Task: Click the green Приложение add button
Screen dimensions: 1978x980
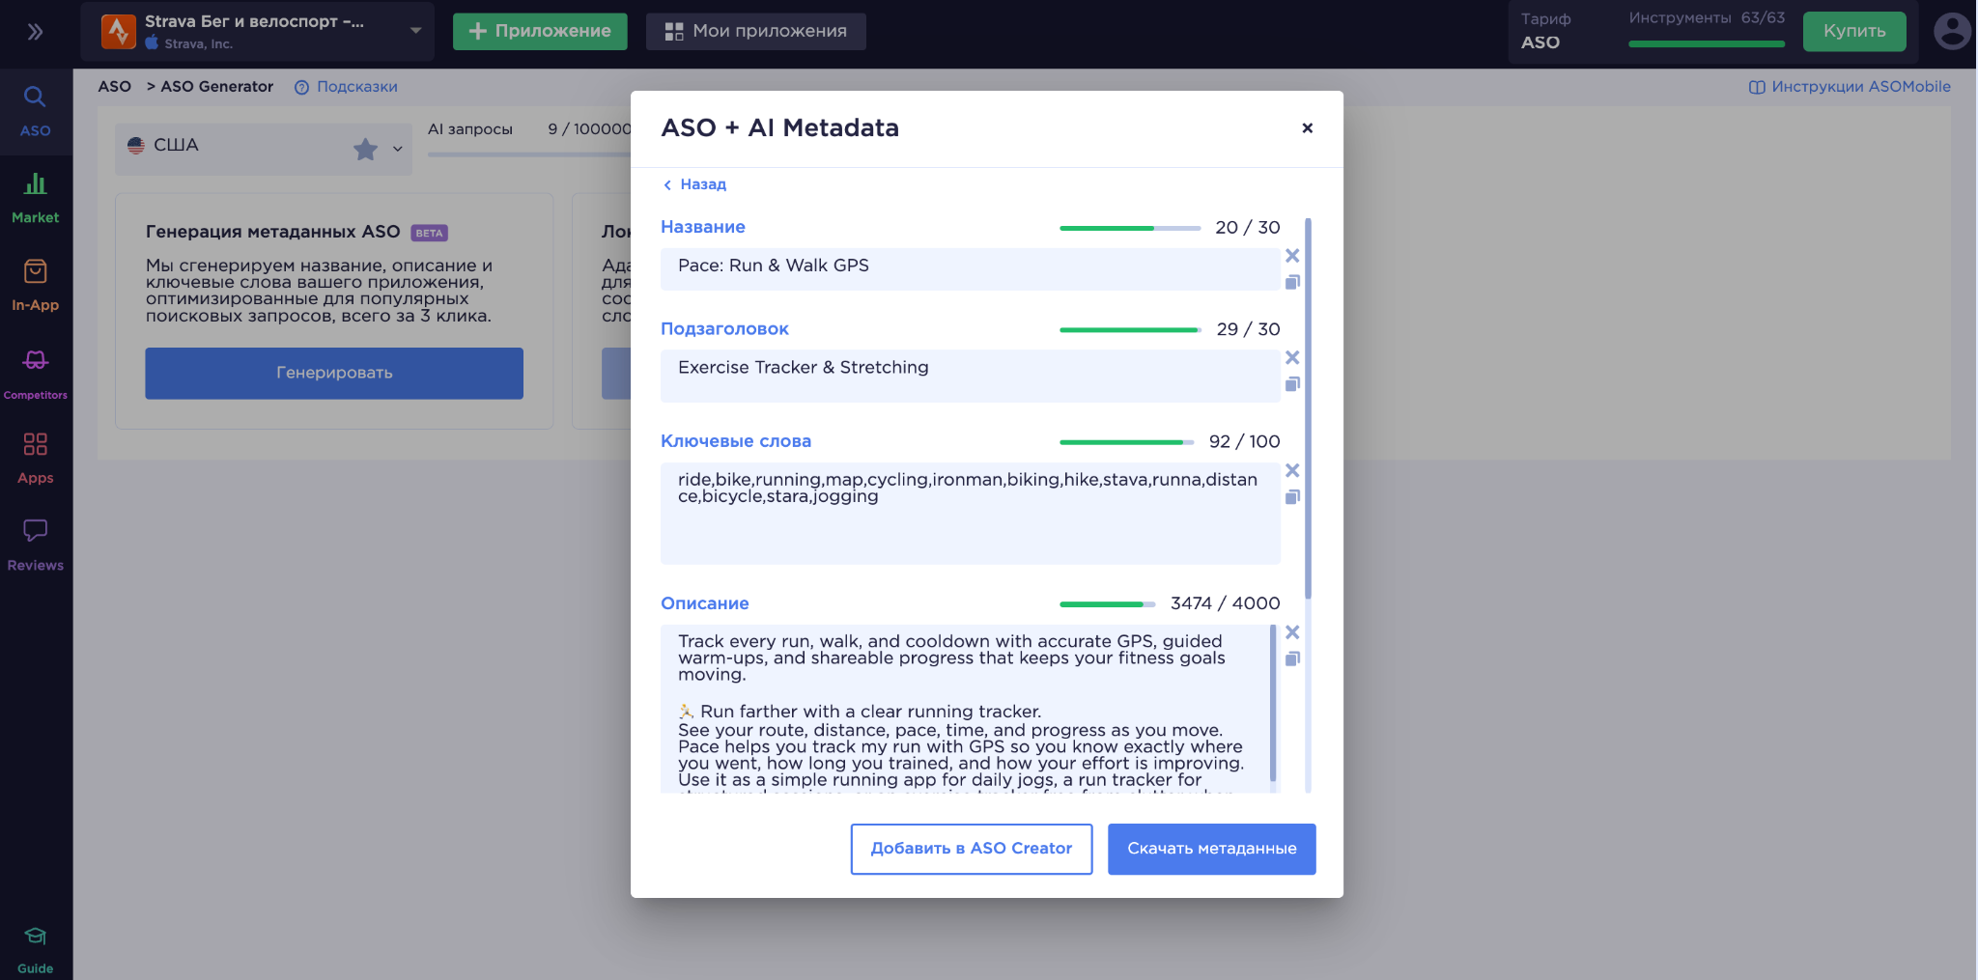Action: [540, 31]
